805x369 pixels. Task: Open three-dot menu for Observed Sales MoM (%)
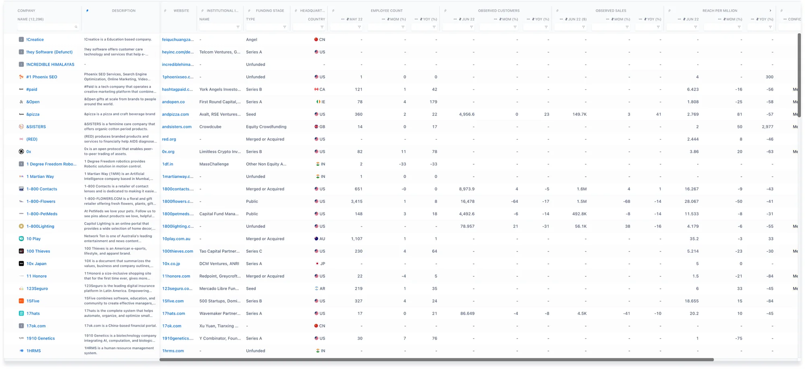607,19
